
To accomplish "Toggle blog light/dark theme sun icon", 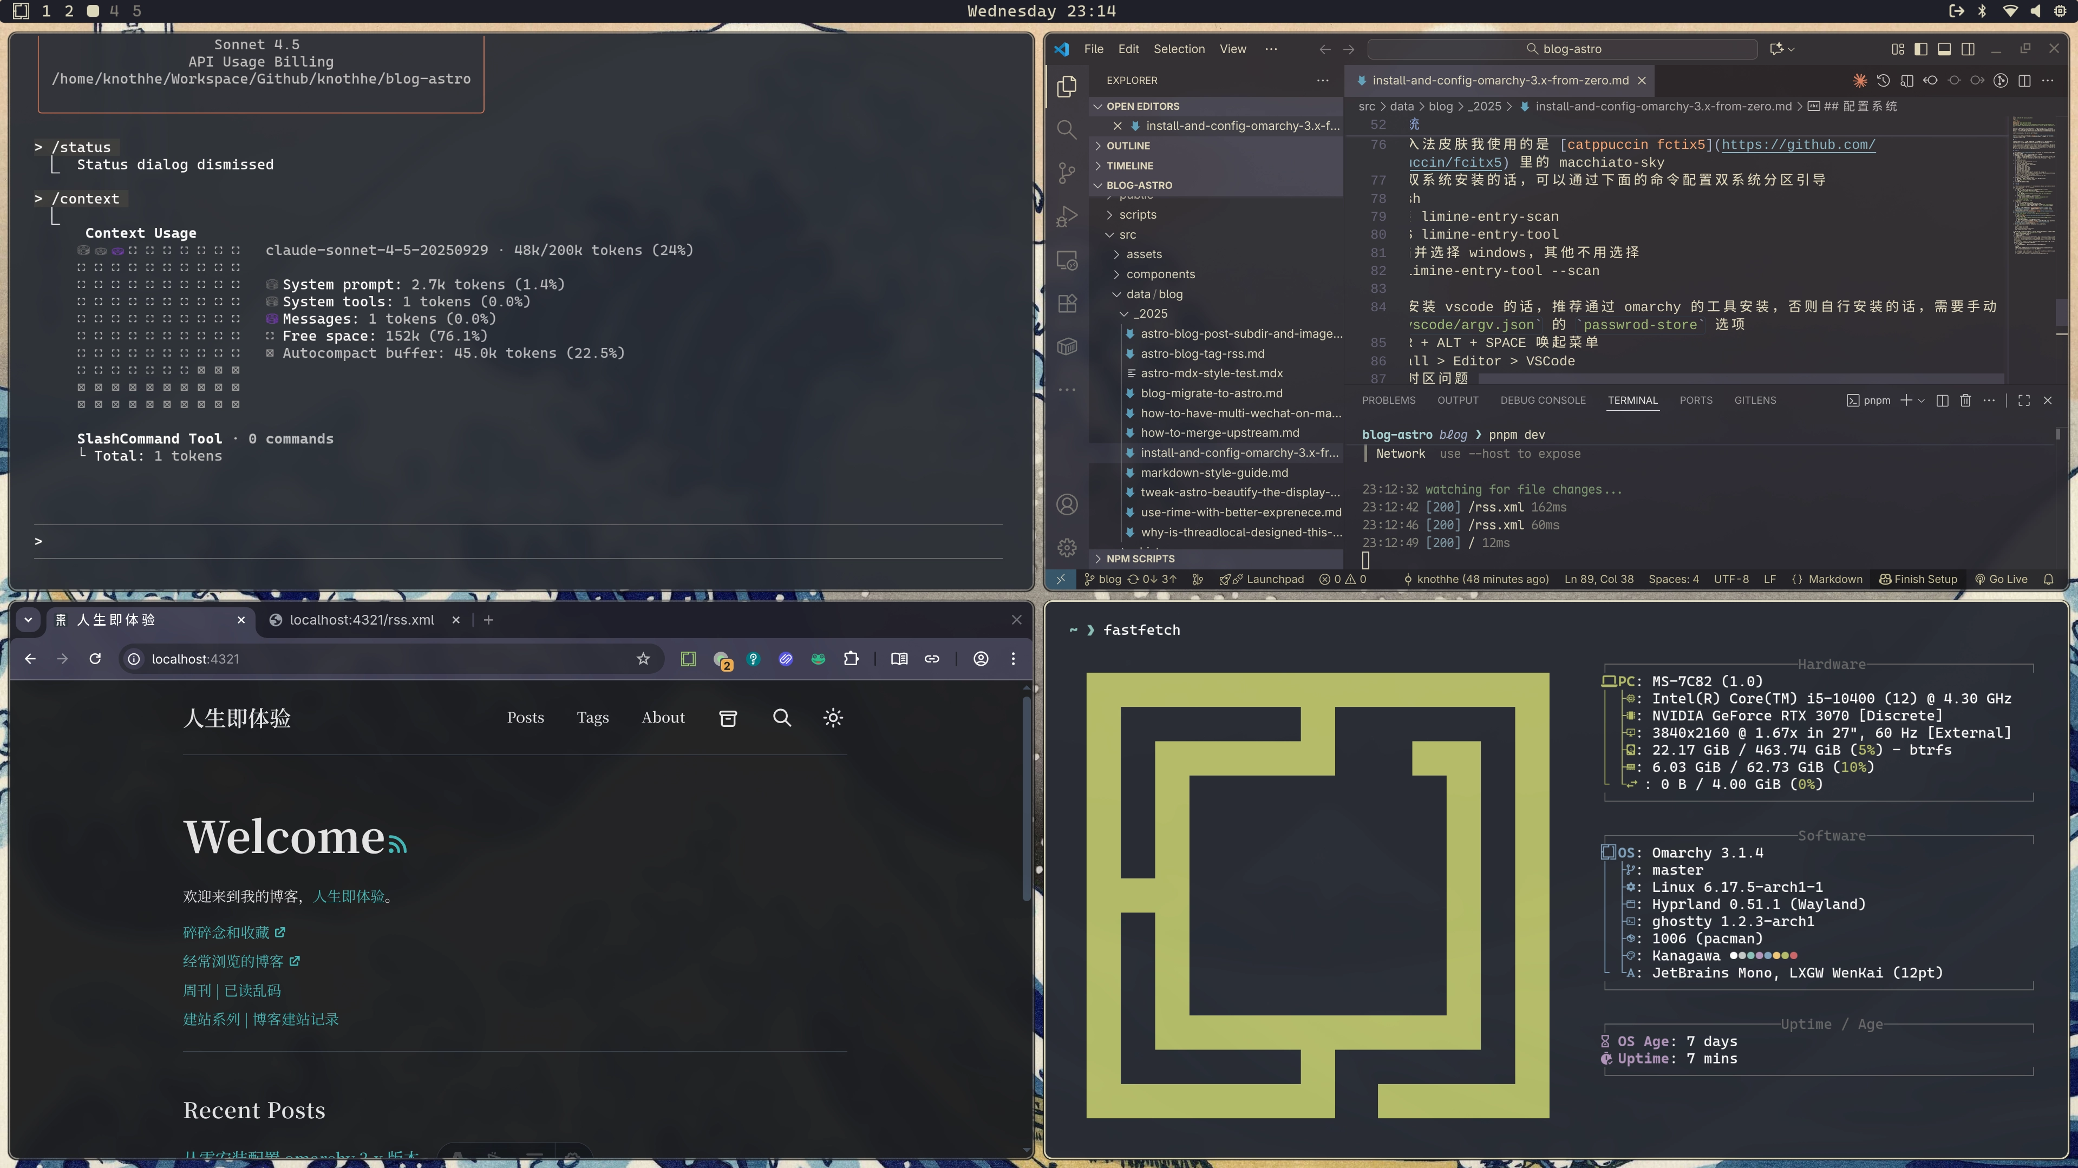I will 833,718.
